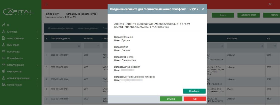
Task: Click date cell 2020-05-14 19:49:07
Action: coord(60,55)
